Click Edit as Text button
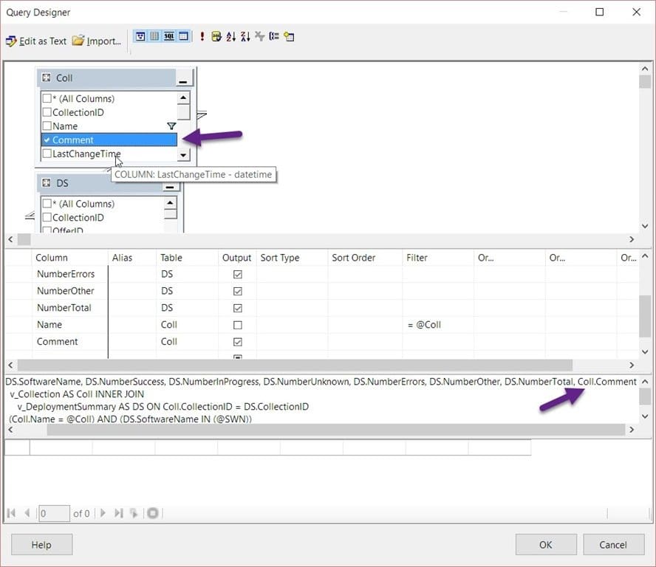 click(x=36, y=41)
